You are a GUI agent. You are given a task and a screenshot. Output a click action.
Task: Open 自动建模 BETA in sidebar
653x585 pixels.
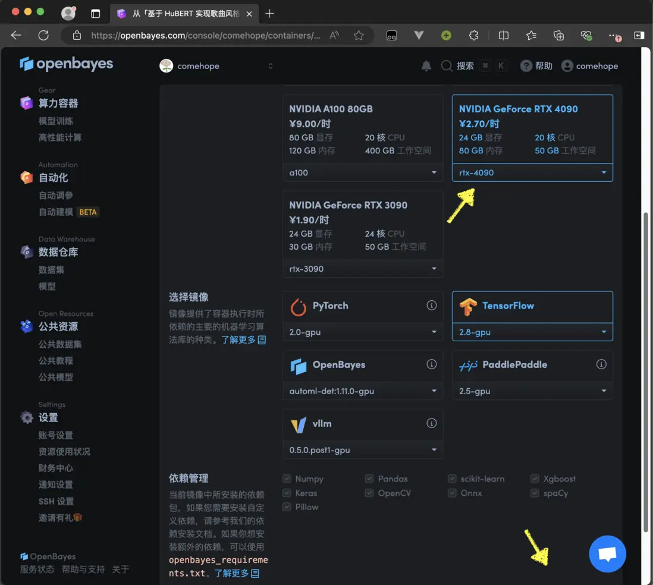(x=69, y=212)
